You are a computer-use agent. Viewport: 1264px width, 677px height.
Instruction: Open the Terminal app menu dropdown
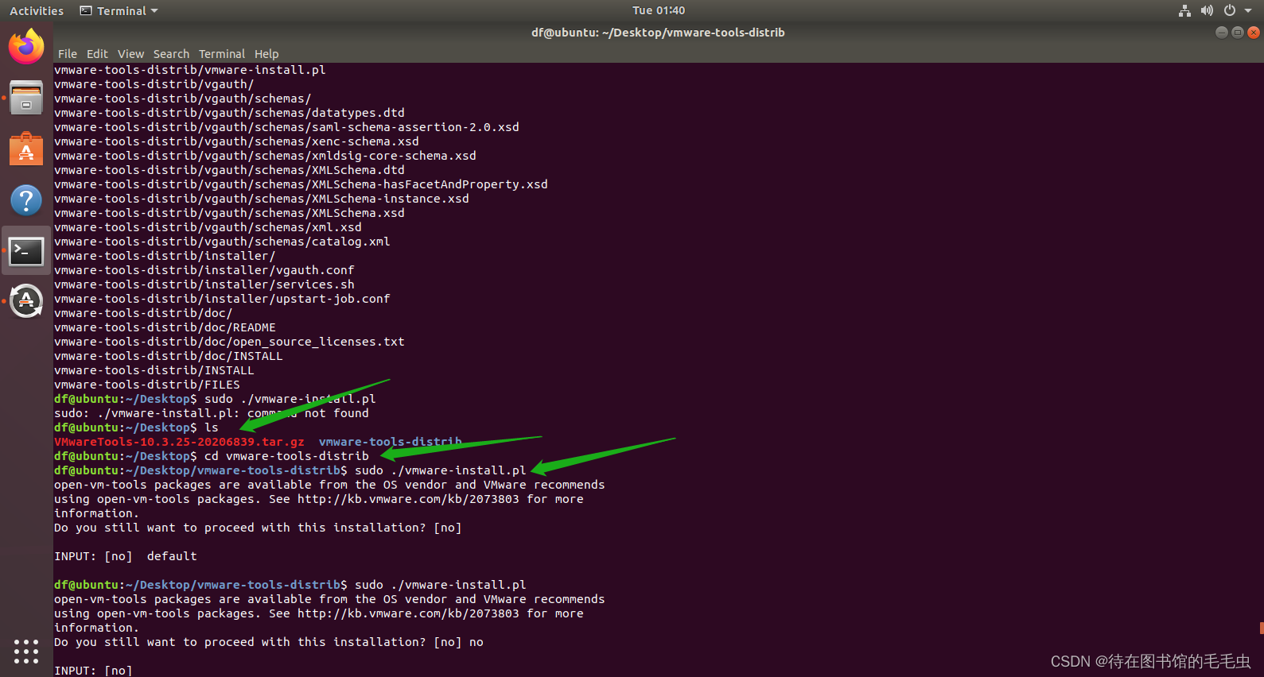pos(119,10)
